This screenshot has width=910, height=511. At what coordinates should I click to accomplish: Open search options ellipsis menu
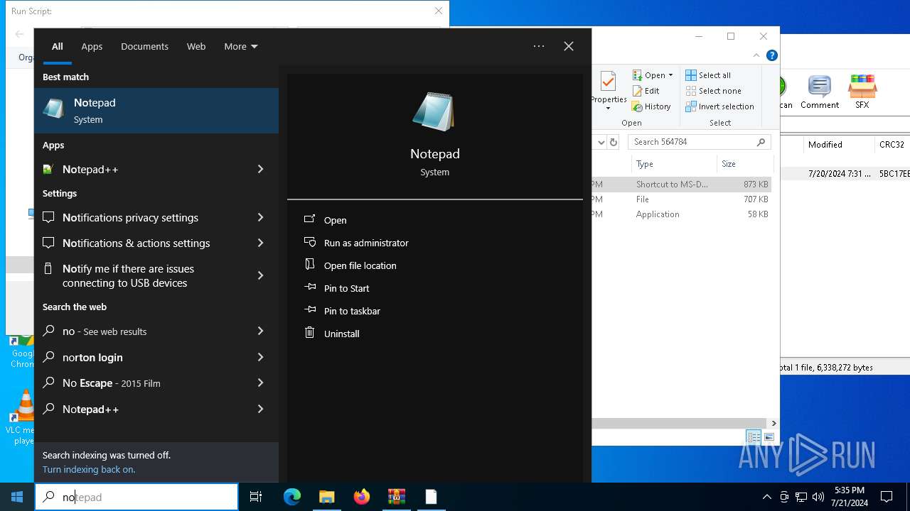(x=539, y=46)
